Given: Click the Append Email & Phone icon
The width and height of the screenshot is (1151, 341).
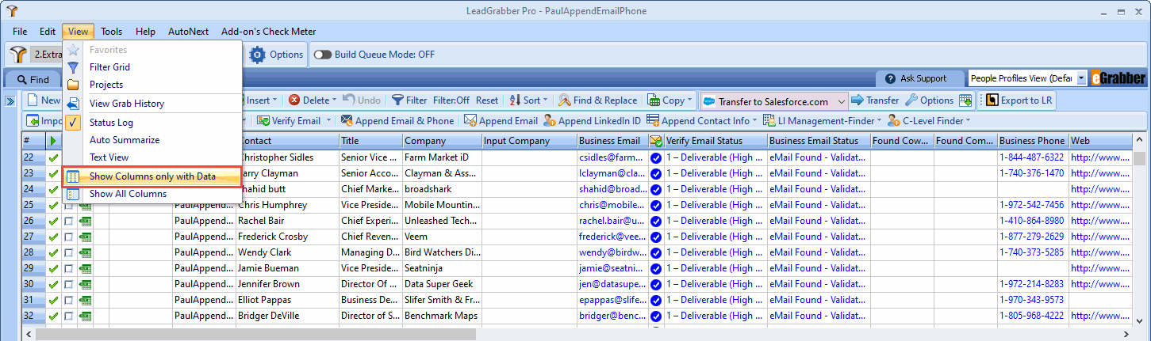Looking at the screenshot, I should click(347, 121).
